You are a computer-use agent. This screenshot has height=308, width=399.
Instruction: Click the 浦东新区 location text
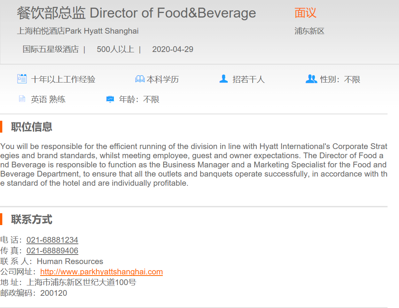point(309,31)
